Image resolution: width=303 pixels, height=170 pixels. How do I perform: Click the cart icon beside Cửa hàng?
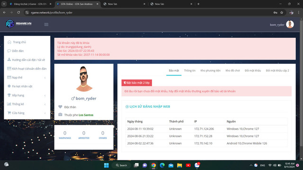tap(9, 113)
